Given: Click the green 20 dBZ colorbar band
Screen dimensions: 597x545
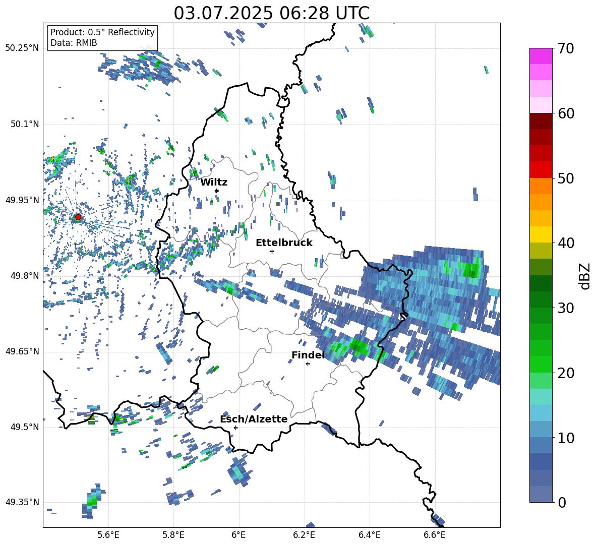Looking at the screenshot, I should point(541,364).
